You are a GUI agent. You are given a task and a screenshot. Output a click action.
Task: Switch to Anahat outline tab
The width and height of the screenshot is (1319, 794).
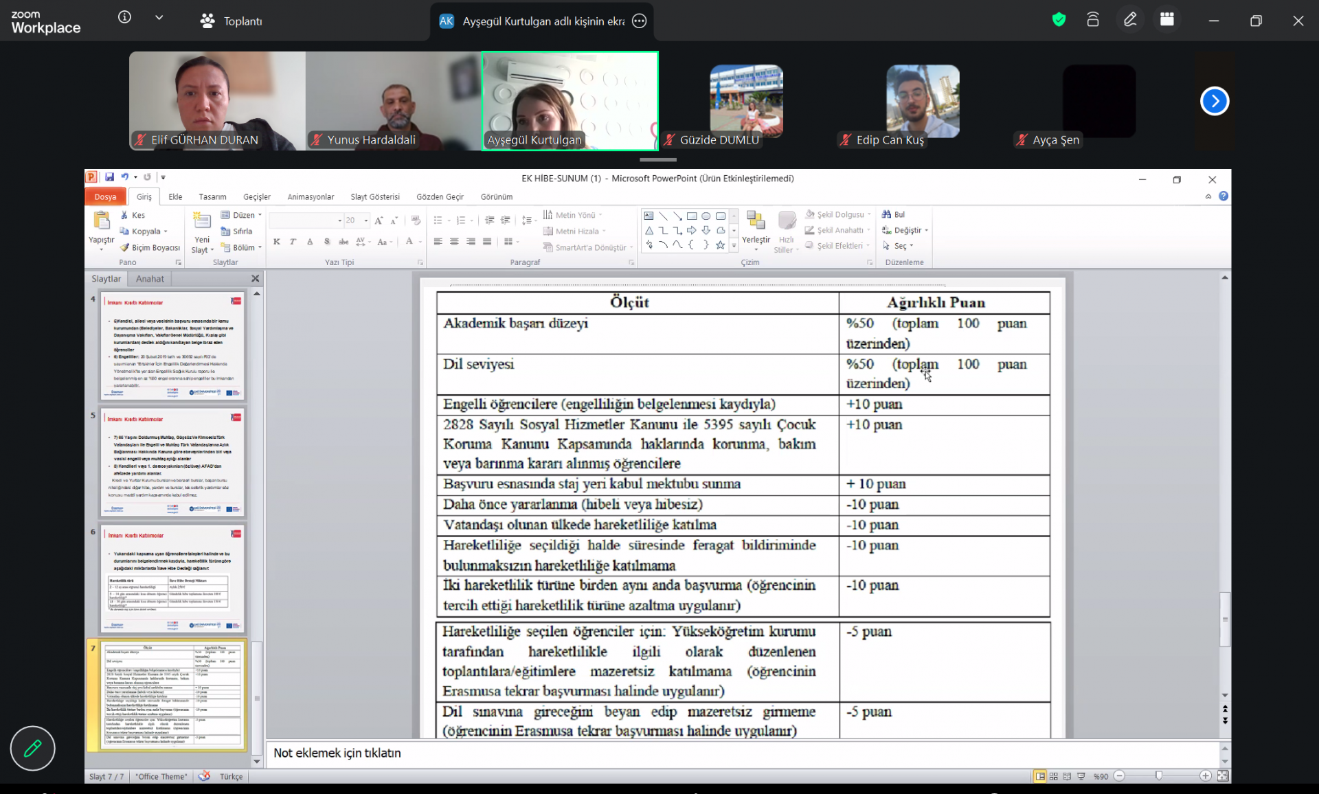(150, 279)
